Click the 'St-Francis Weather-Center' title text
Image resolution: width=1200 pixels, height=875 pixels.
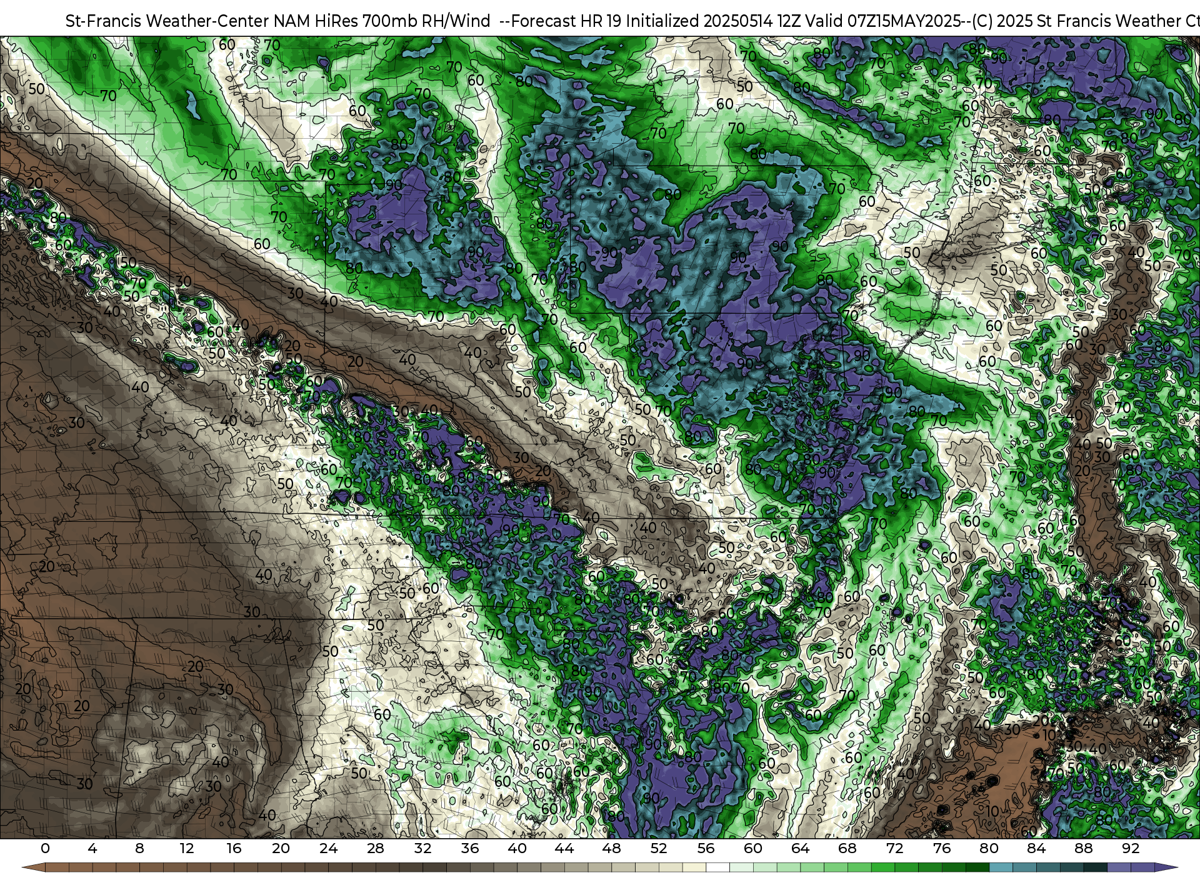pyautogui.click(x=167, y=21)
